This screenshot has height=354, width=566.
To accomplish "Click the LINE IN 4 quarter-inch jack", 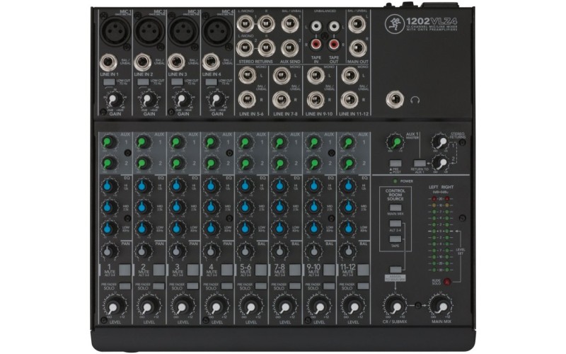I will [x=211, y=62].
